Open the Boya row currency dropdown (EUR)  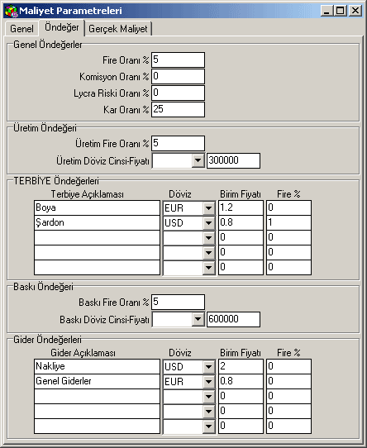tap(208, 208)
